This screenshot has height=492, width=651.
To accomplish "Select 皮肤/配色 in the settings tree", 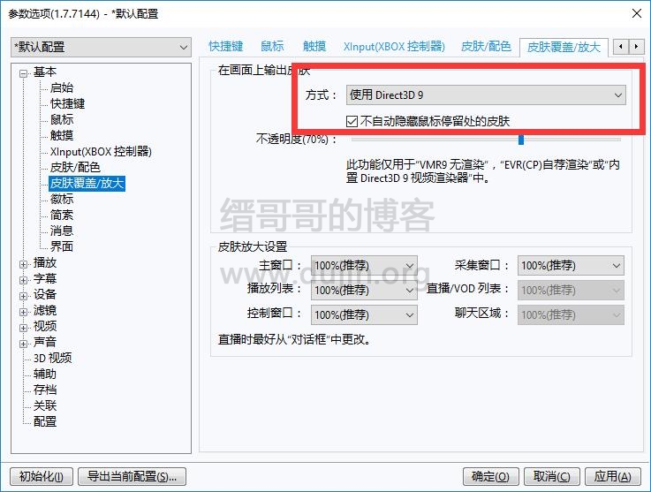I will pos(75,167).
